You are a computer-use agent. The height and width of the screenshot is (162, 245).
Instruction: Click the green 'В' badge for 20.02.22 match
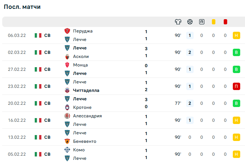tap(236, 103)
